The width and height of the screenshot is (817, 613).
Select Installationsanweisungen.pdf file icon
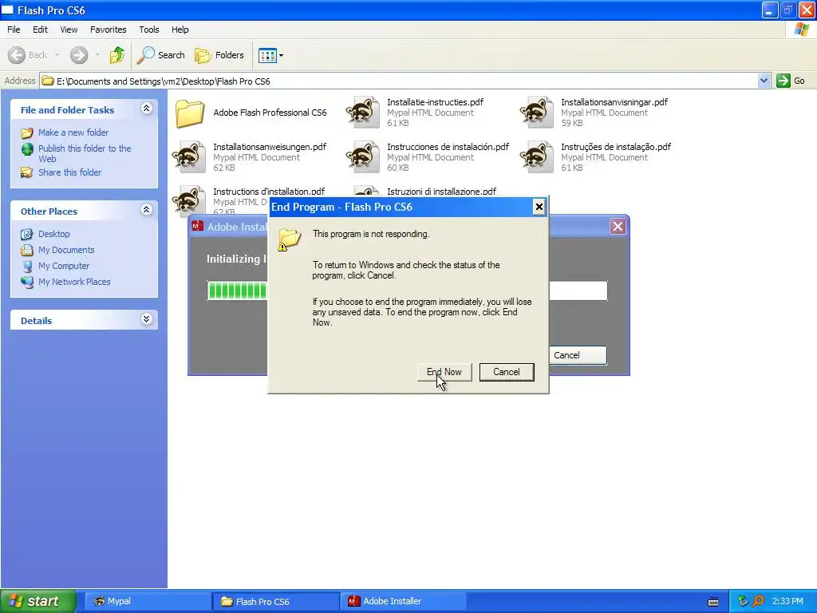(189, 156)
